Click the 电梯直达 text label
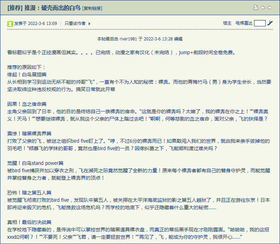The image size is (280, 244). point(244,23)
